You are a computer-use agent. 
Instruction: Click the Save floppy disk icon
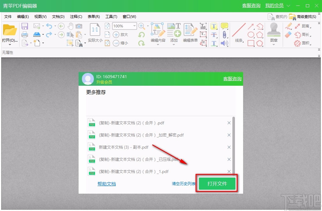pos(25,26)
